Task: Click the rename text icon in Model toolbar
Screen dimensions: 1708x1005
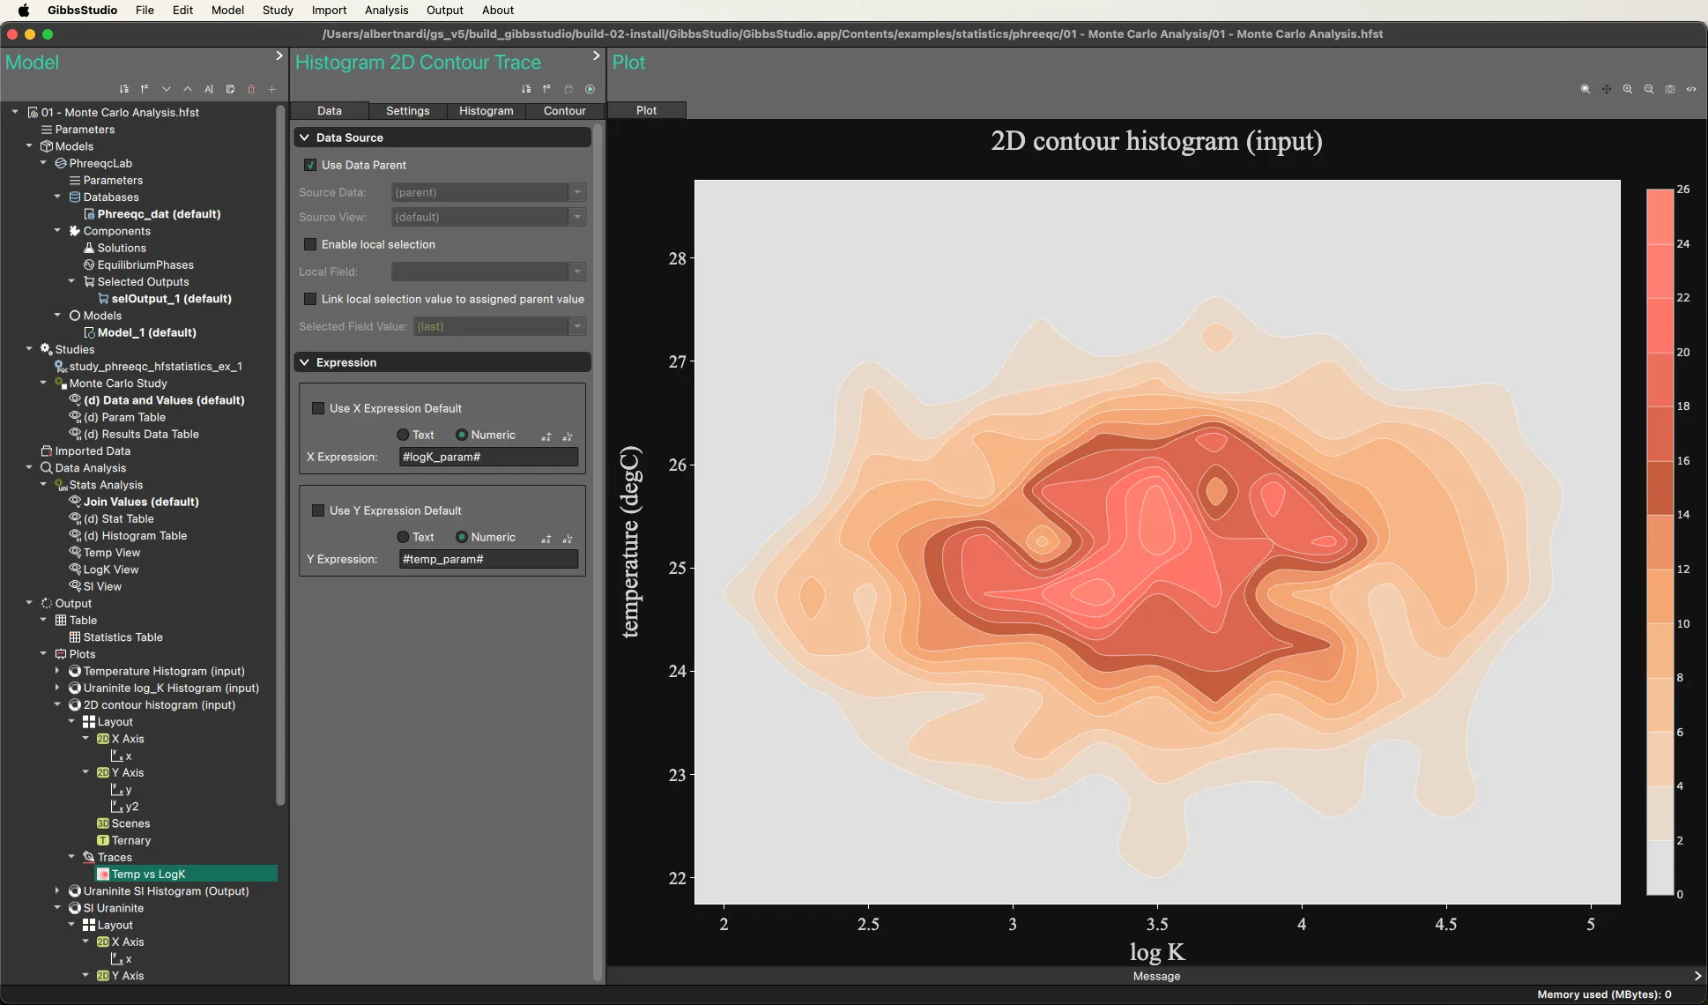Action: click(x=209, y=89)
